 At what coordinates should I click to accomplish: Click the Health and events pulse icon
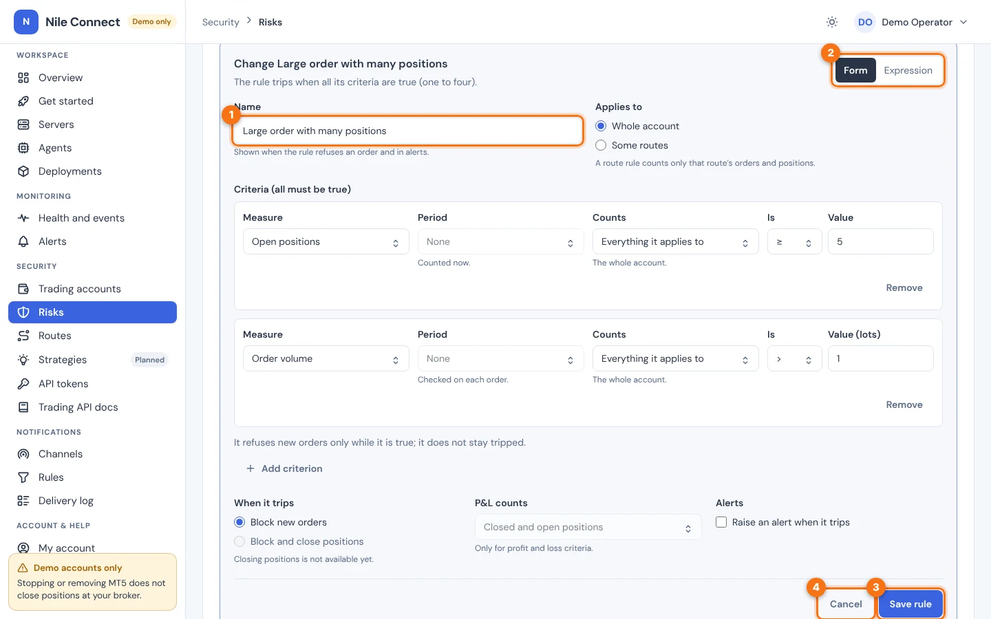[x=23, y=218]
